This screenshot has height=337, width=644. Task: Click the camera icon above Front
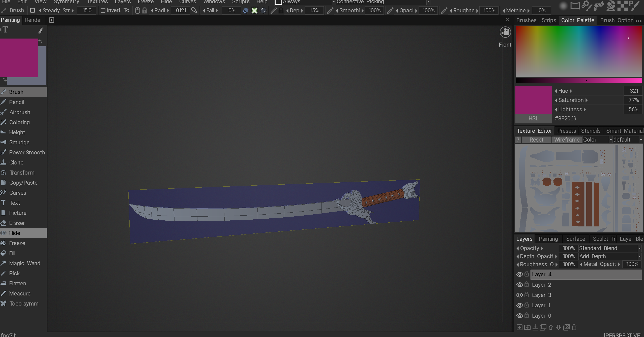[x=505, y=32]
